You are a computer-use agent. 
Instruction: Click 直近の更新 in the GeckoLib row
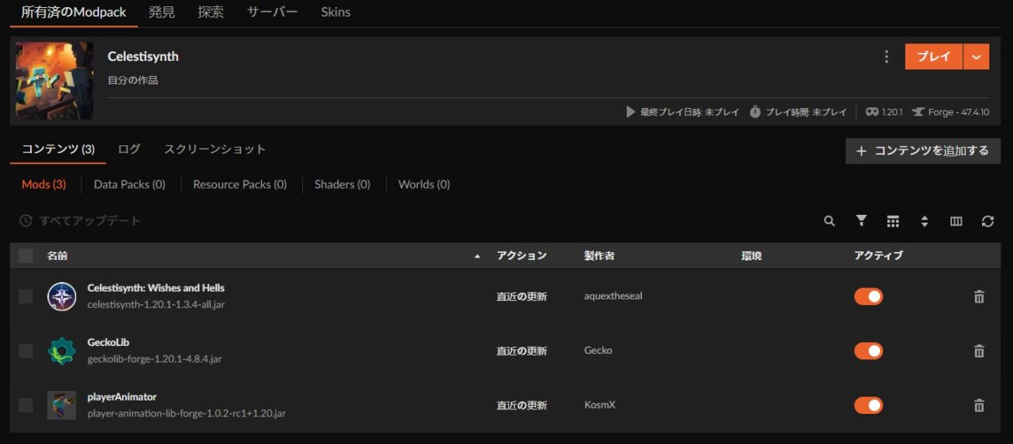(522, 351)
